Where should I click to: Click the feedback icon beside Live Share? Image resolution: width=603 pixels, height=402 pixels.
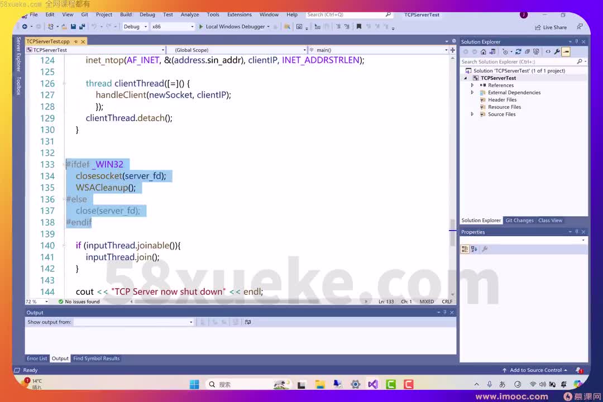pos(580,27)
